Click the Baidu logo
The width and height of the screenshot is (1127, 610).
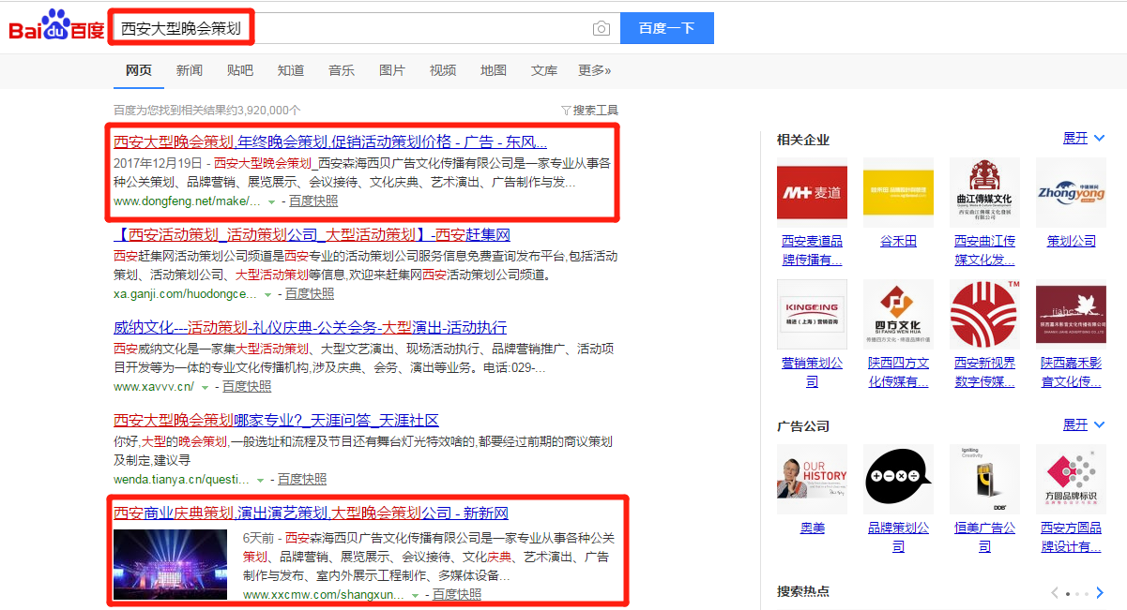coord(56,26)
